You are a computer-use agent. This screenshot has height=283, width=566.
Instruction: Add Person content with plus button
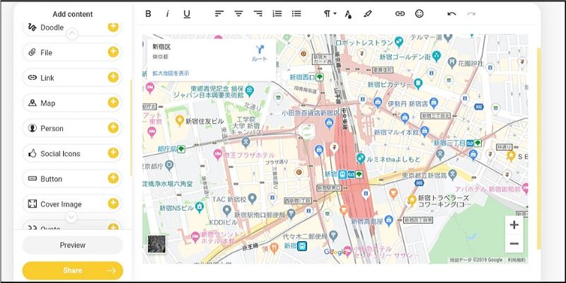[x=113, y=128]
